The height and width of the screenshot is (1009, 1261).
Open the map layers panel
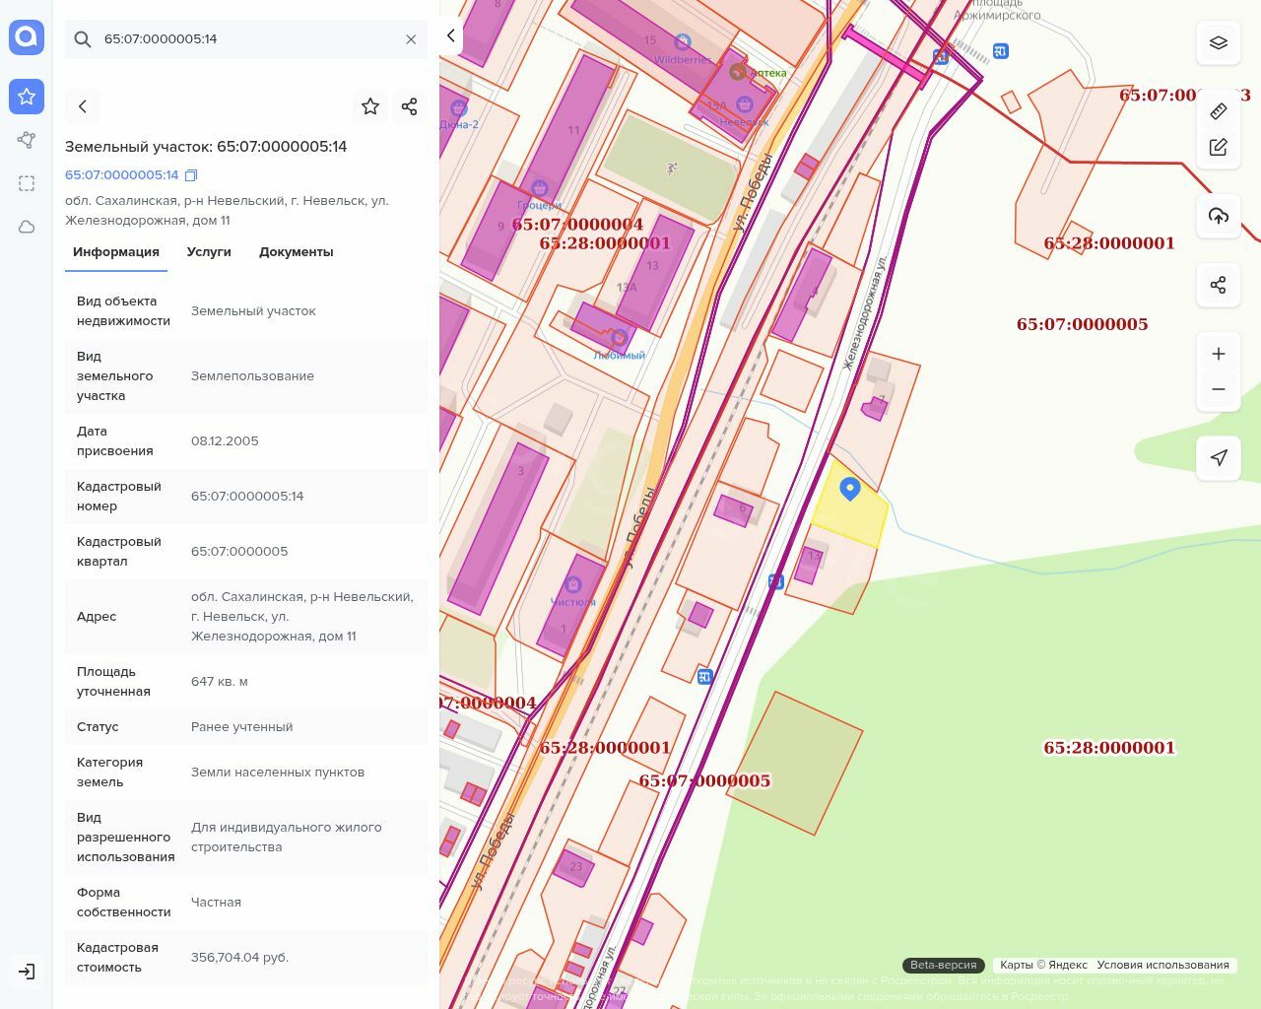1219,42
